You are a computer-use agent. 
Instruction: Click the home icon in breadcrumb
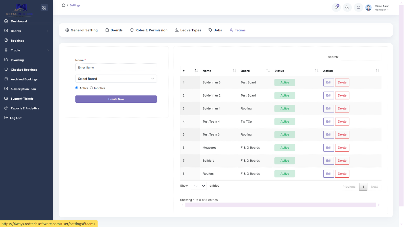(x=64, y=5)
